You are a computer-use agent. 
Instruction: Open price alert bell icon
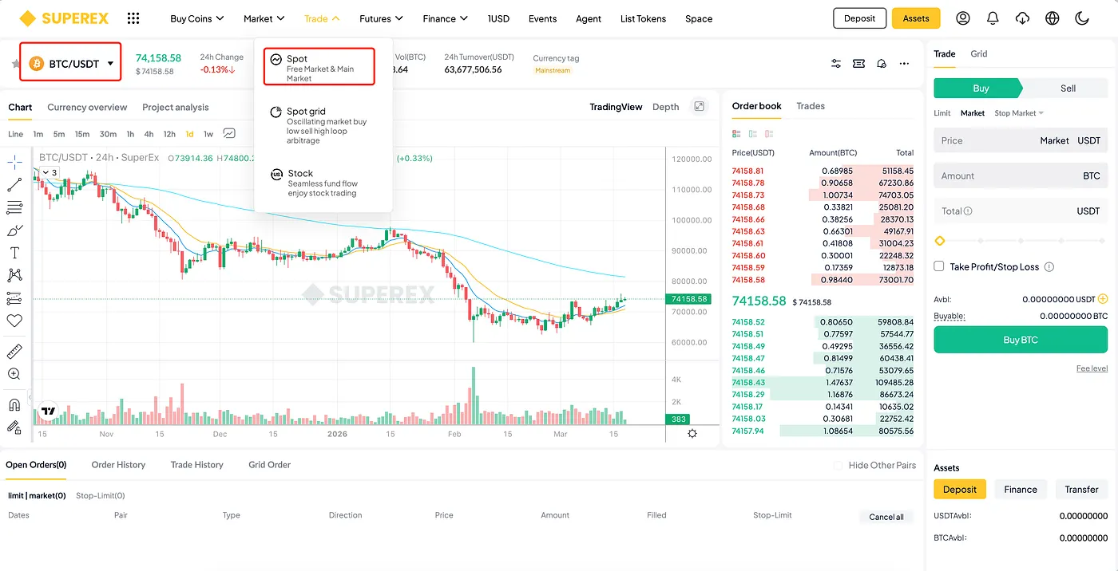point(882,64)
